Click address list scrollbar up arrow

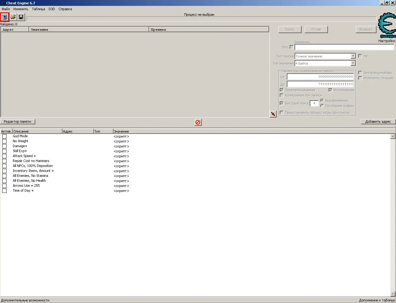coord(393,136)
